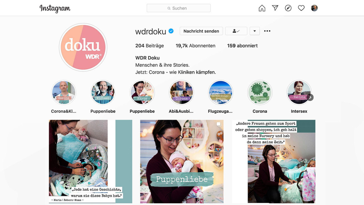Open the three-dots options menu for wdrdoku

pyautogui.click(x=267, y=31)
